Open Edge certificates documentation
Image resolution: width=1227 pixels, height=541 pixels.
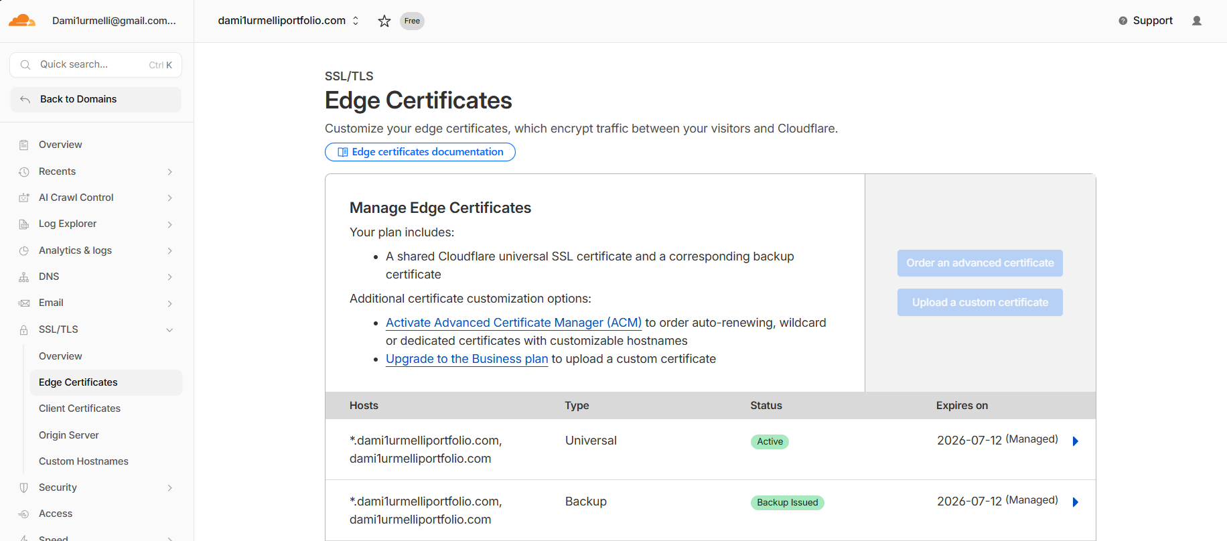coord(420,152)
